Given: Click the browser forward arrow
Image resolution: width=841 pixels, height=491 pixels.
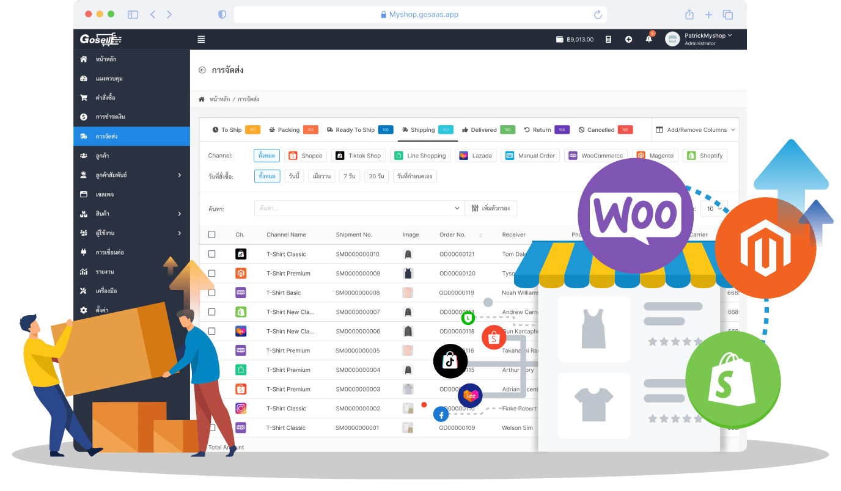Looking at the screenshot, I should (169, 15).
